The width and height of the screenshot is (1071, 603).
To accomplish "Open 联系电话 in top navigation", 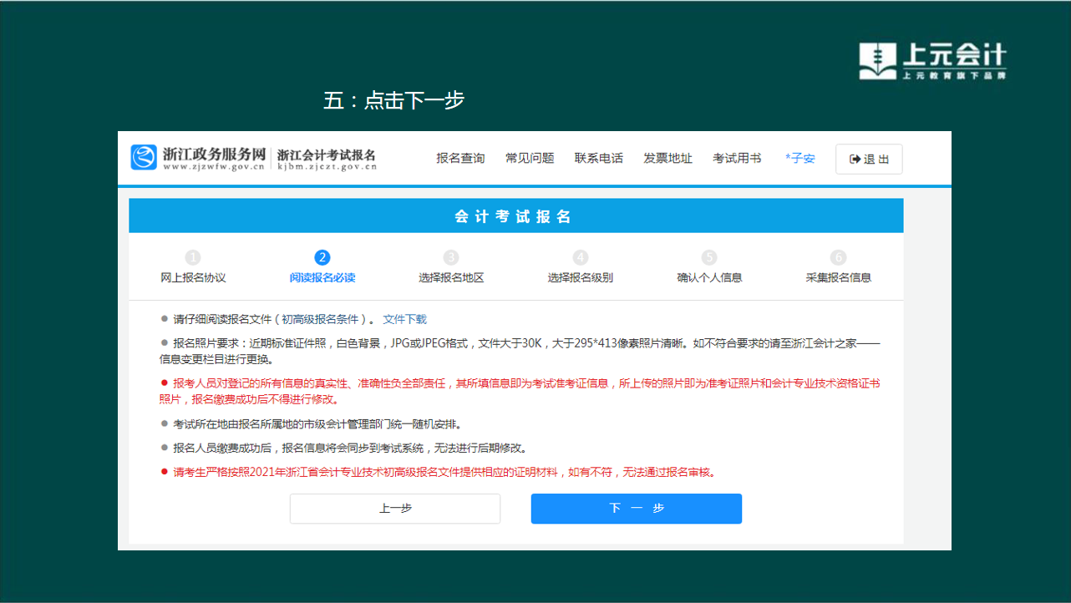I will (x=599, y=159).
